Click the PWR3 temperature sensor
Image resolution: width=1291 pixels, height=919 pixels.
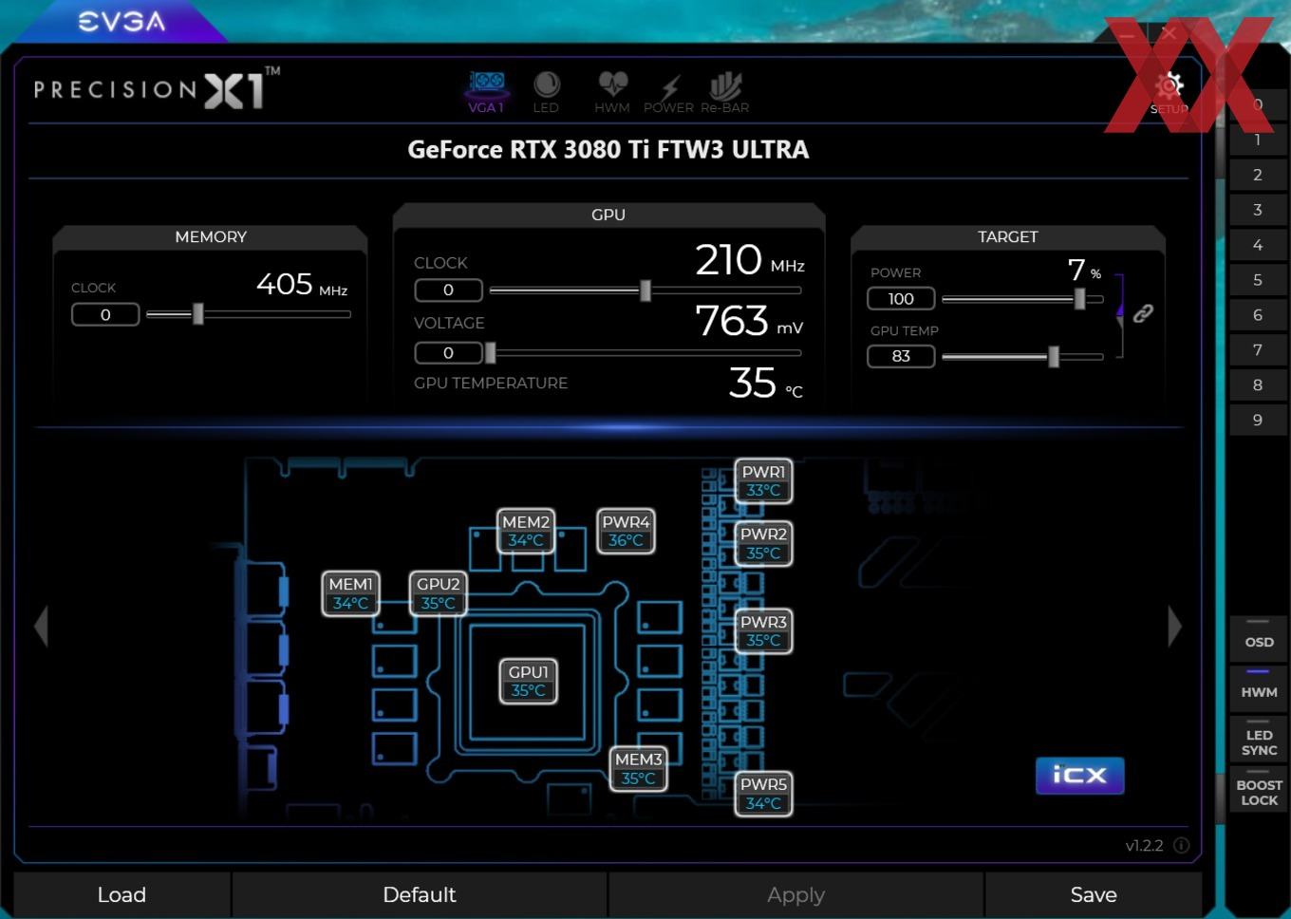coord(763,631)
